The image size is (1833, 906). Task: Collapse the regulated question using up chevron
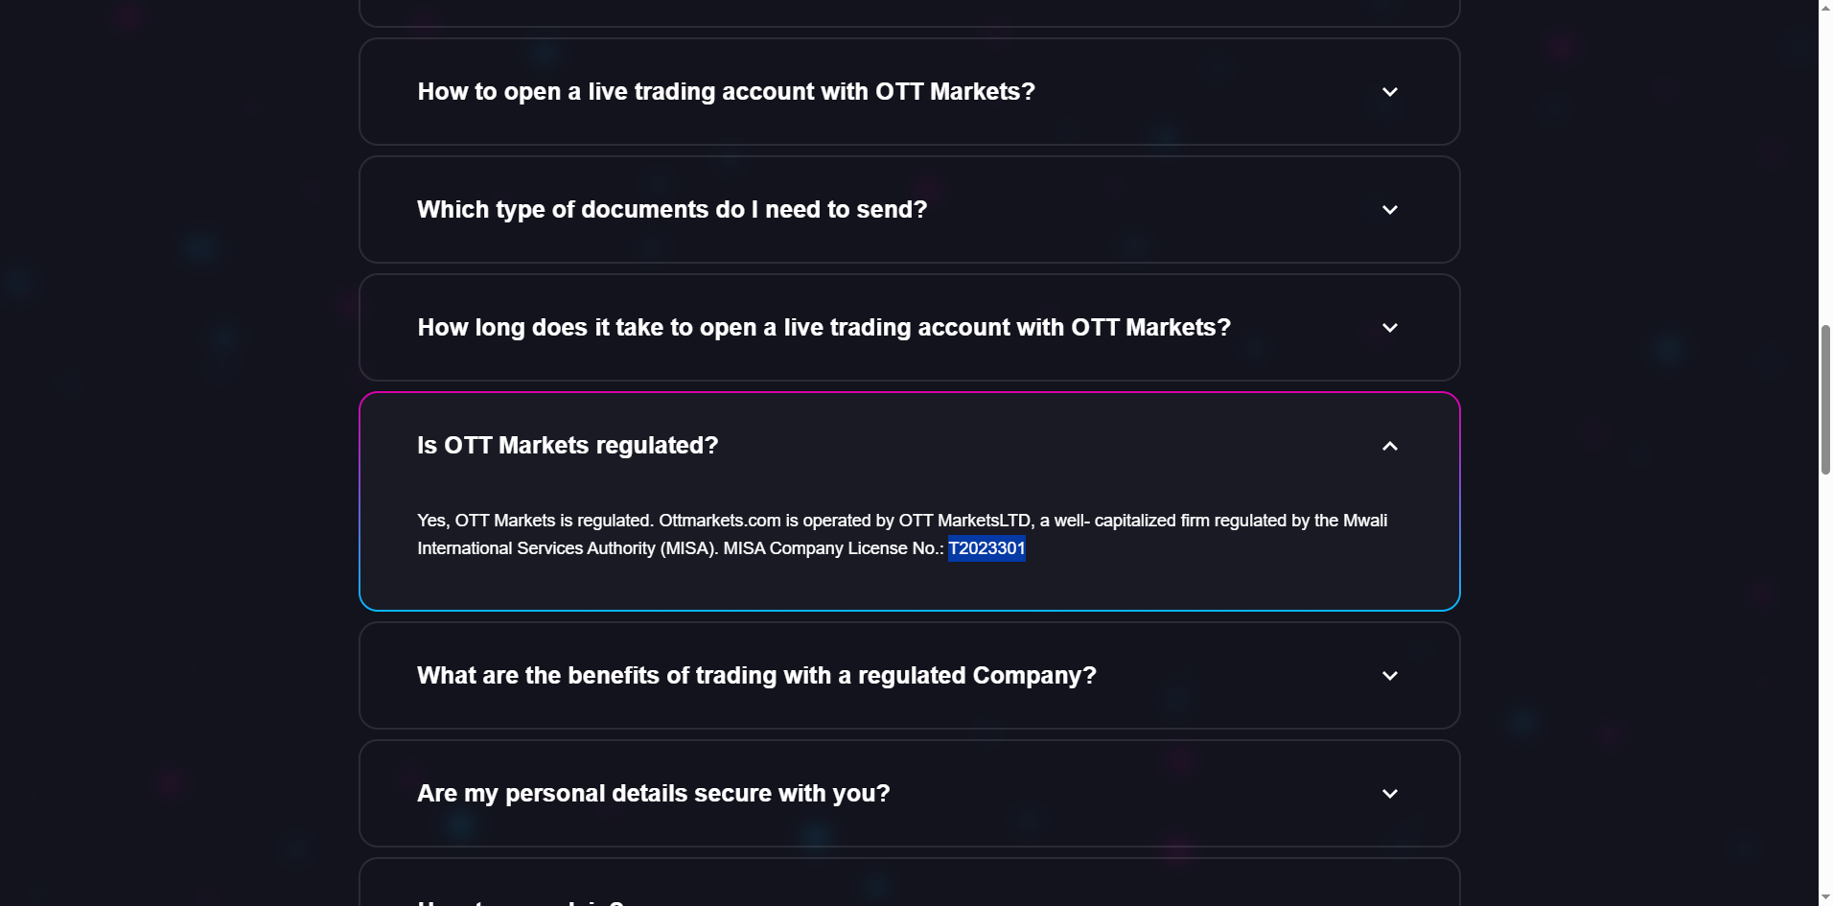click(x=1389, y=446)
